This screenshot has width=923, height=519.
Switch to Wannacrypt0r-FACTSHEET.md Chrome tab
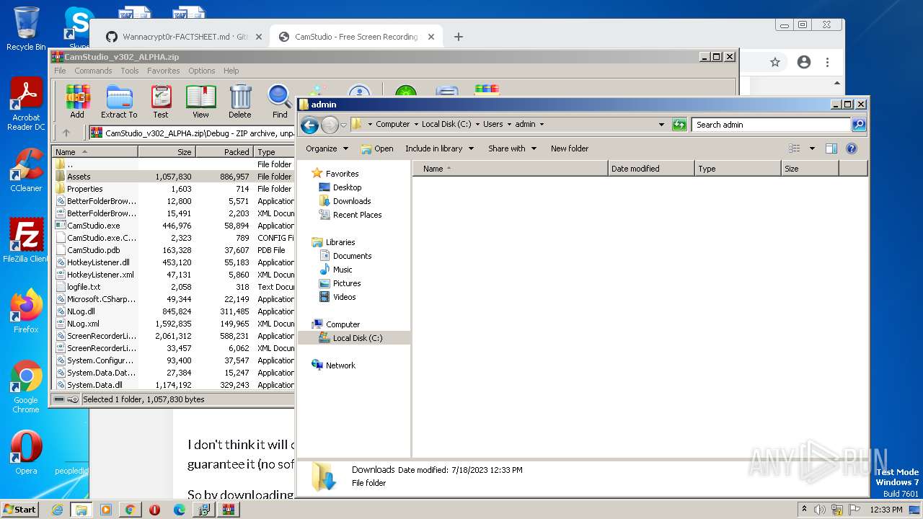coord(184,37)
